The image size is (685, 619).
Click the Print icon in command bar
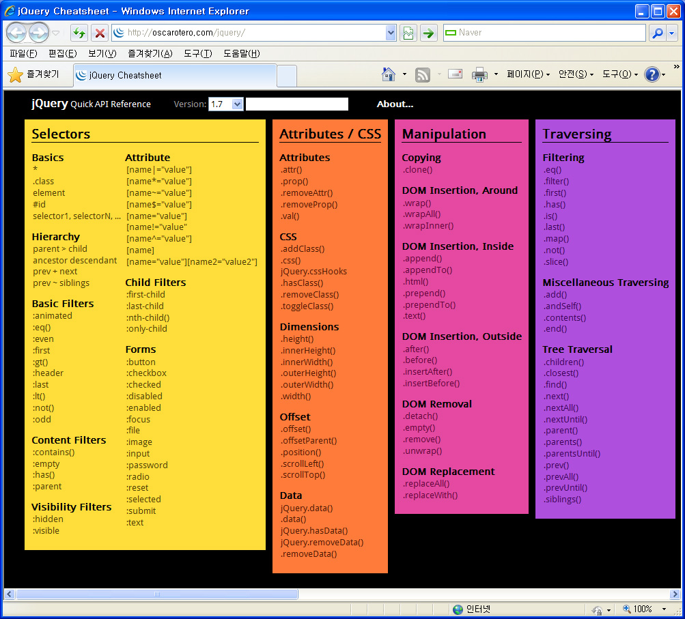coord(479,74)
